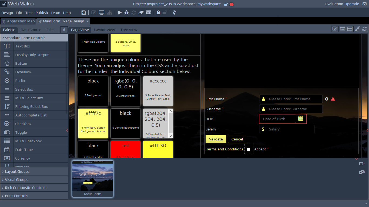
Task: Open the Terms and Conditions link
Action: click(x=224, y=149)
